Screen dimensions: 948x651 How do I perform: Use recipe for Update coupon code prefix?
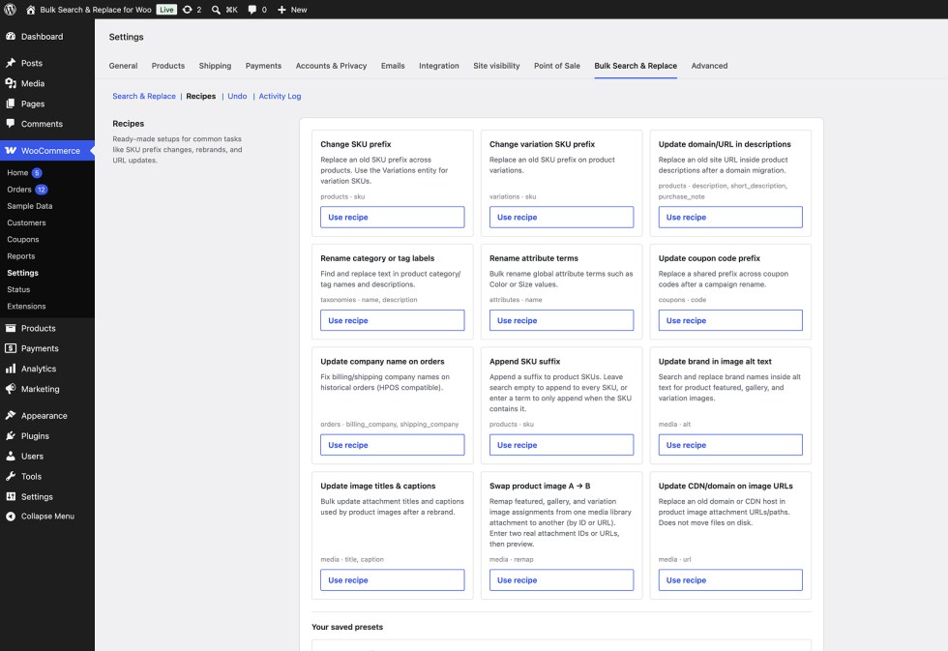[x=730, y=320]
